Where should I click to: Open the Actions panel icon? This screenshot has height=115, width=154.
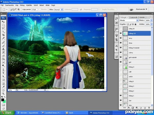pos(117,23)
